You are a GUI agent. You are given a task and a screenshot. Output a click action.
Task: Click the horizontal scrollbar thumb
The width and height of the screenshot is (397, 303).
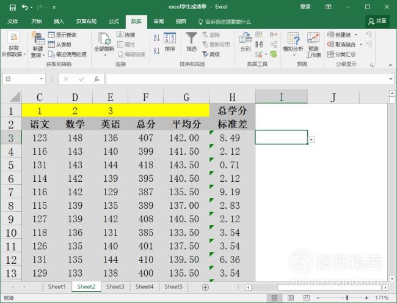[329, 287]
